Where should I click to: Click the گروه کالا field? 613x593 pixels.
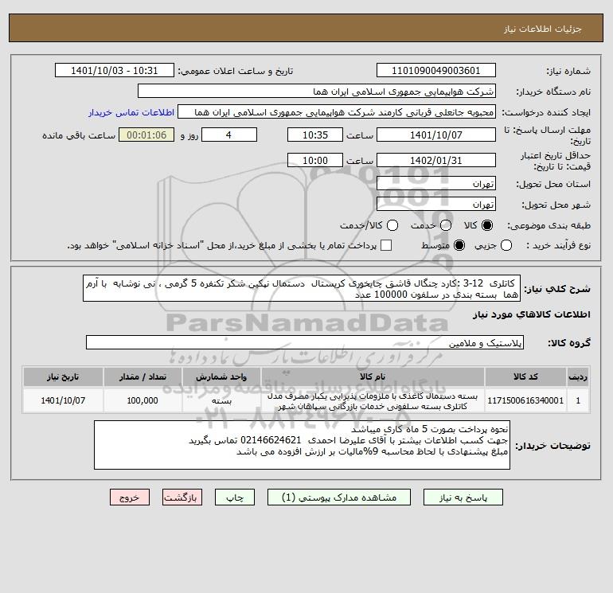[x=305, y=342]
